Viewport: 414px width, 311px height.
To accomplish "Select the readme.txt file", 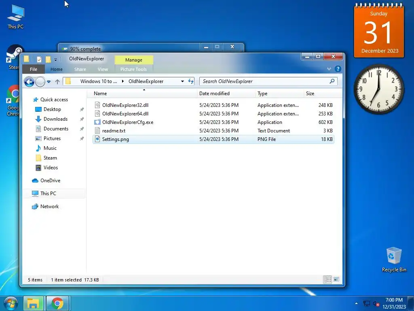I will [213, 131].
